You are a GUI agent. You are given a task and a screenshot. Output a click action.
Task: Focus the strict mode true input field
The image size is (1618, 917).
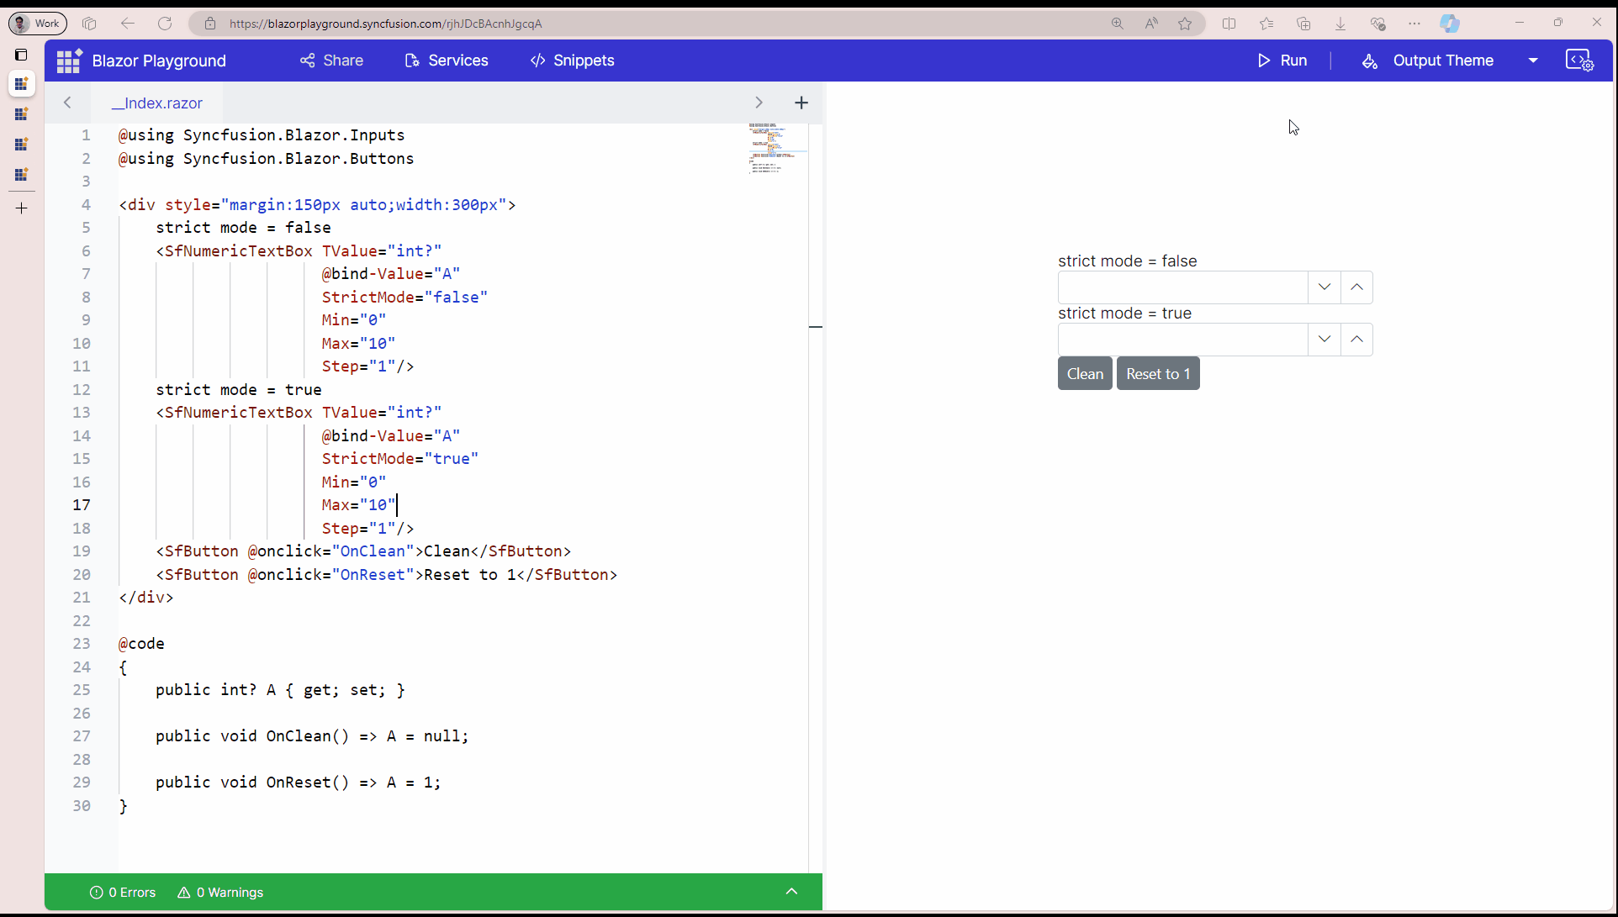tap(1182, 340)
